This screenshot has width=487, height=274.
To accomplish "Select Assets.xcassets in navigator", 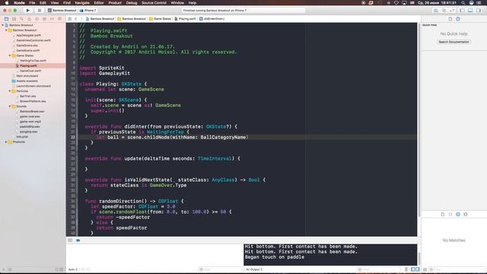I will click(27, 81).
